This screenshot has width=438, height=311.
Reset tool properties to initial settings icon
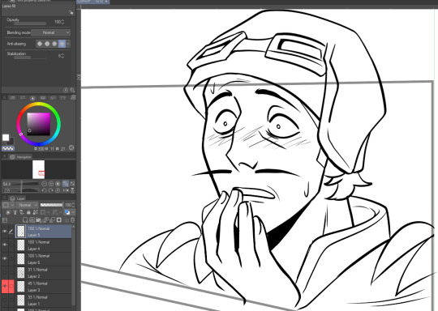66,90
